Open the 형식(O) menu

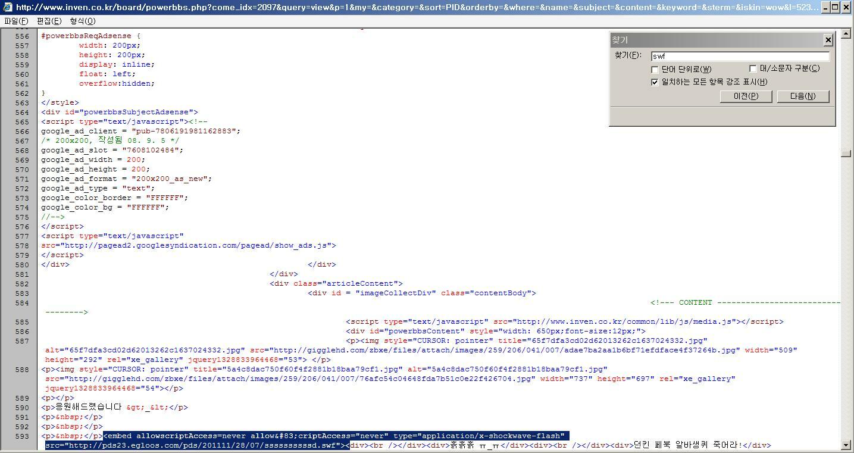82,21
